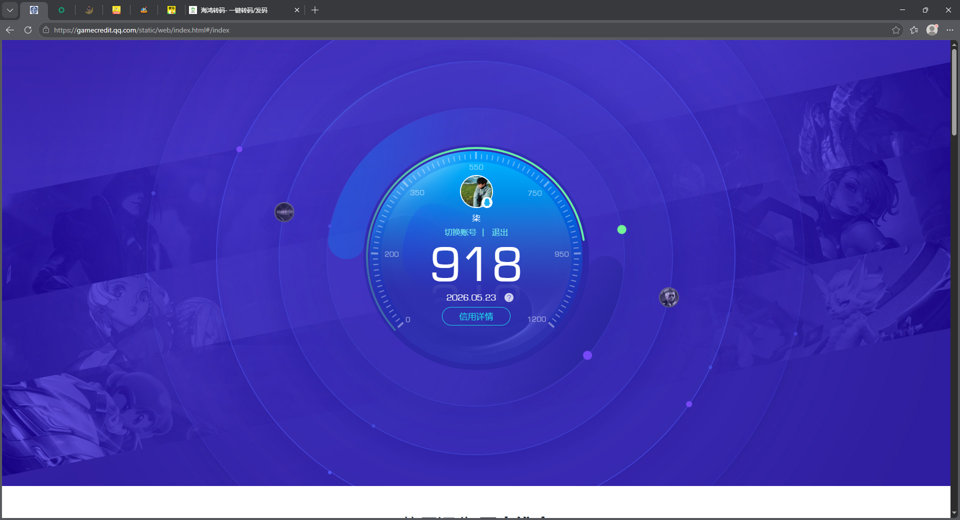This screenshot has width=960, height=520.
Task: Select the active gamecredit tab with blue-white emblem
Action: pyautogui.click(x=34, y=10)
